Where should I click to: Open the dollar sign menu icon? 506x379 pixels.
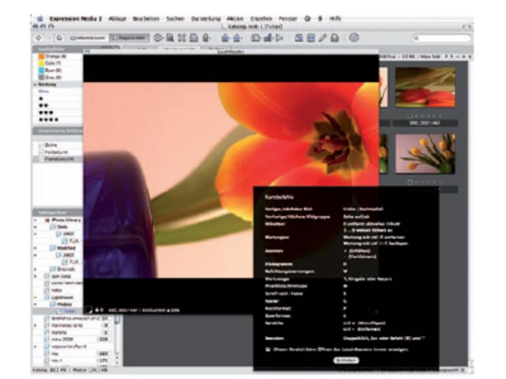(x=320, y=18)
